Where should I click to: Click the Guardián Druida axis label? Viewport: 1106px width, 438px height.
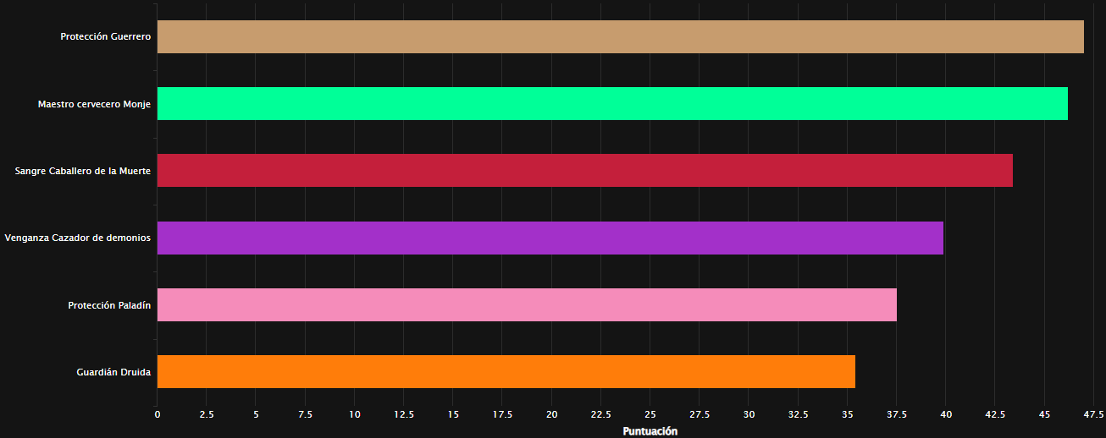[x=113, y=372]
